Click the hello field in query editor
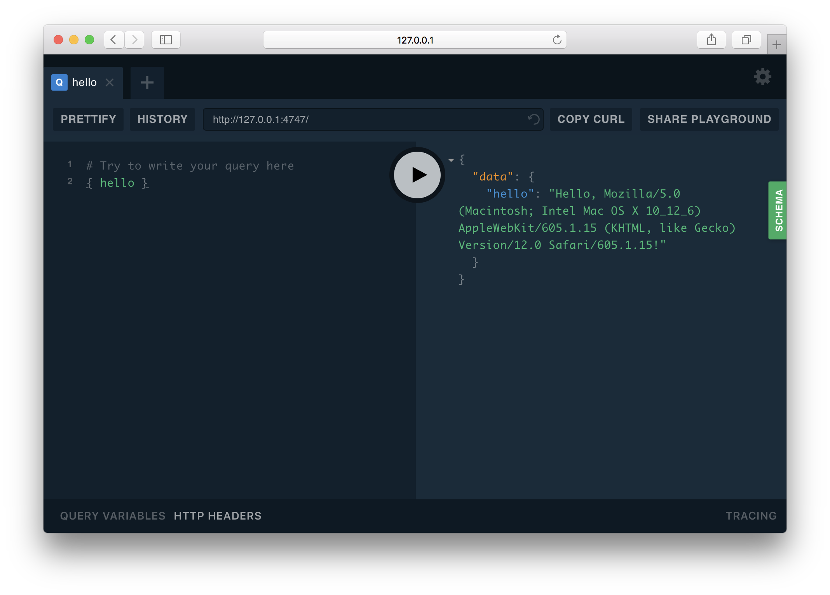This screenshot has height=595, width=830. (117, 183)
